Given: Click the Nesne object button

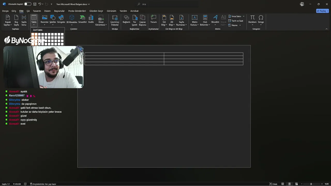Looking at the screenshot, I should click(233, 25).
